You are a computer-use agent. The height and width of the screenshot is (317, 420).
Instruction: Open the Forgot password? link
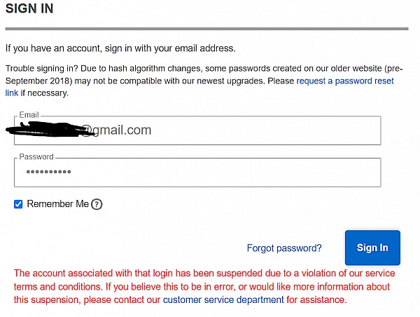pyautogui.click(x=284, y=248)
